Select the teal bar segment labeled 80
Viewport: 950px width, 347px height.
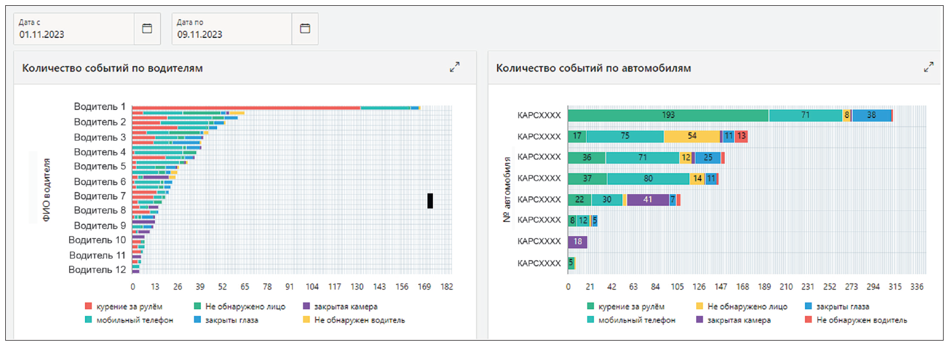click(x=648, y=178)
